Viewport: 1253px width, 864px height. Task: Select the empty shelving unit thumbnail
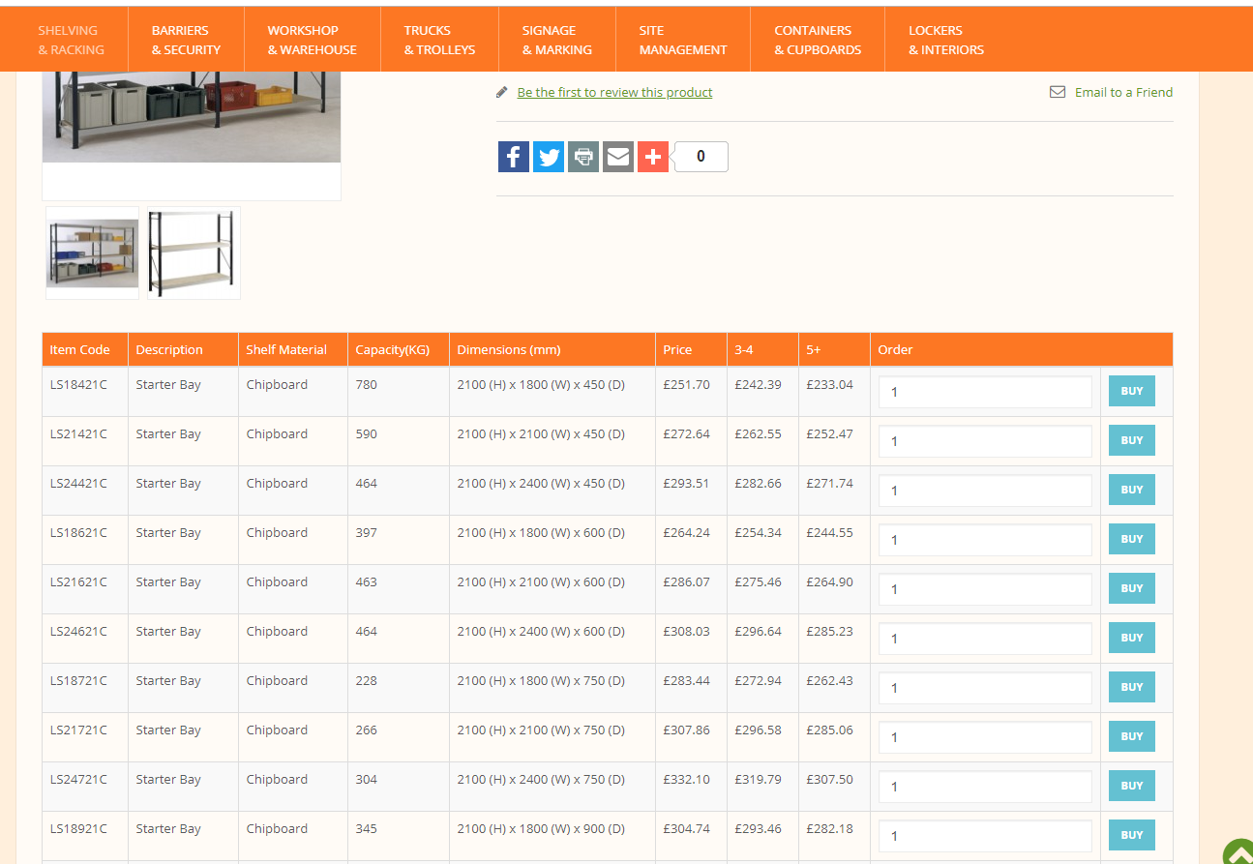click(x=194, y=252)
